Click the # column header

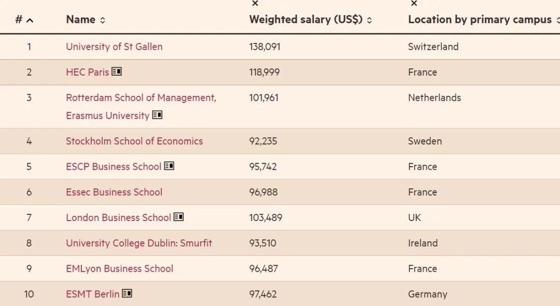click(20, 19)
